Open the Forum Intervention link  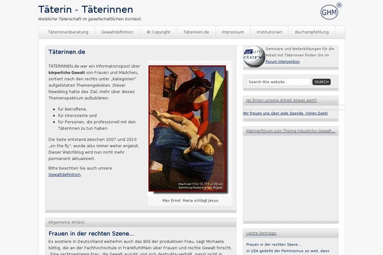tap(282, 61)
